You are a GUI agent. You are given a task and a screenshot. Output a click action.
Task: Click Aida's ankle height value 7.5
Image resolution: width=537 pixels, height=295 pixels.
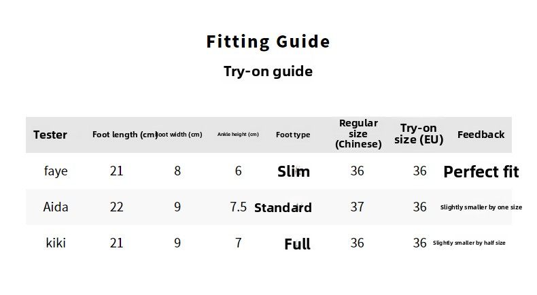pyautogui.click(x=238, y=207)
